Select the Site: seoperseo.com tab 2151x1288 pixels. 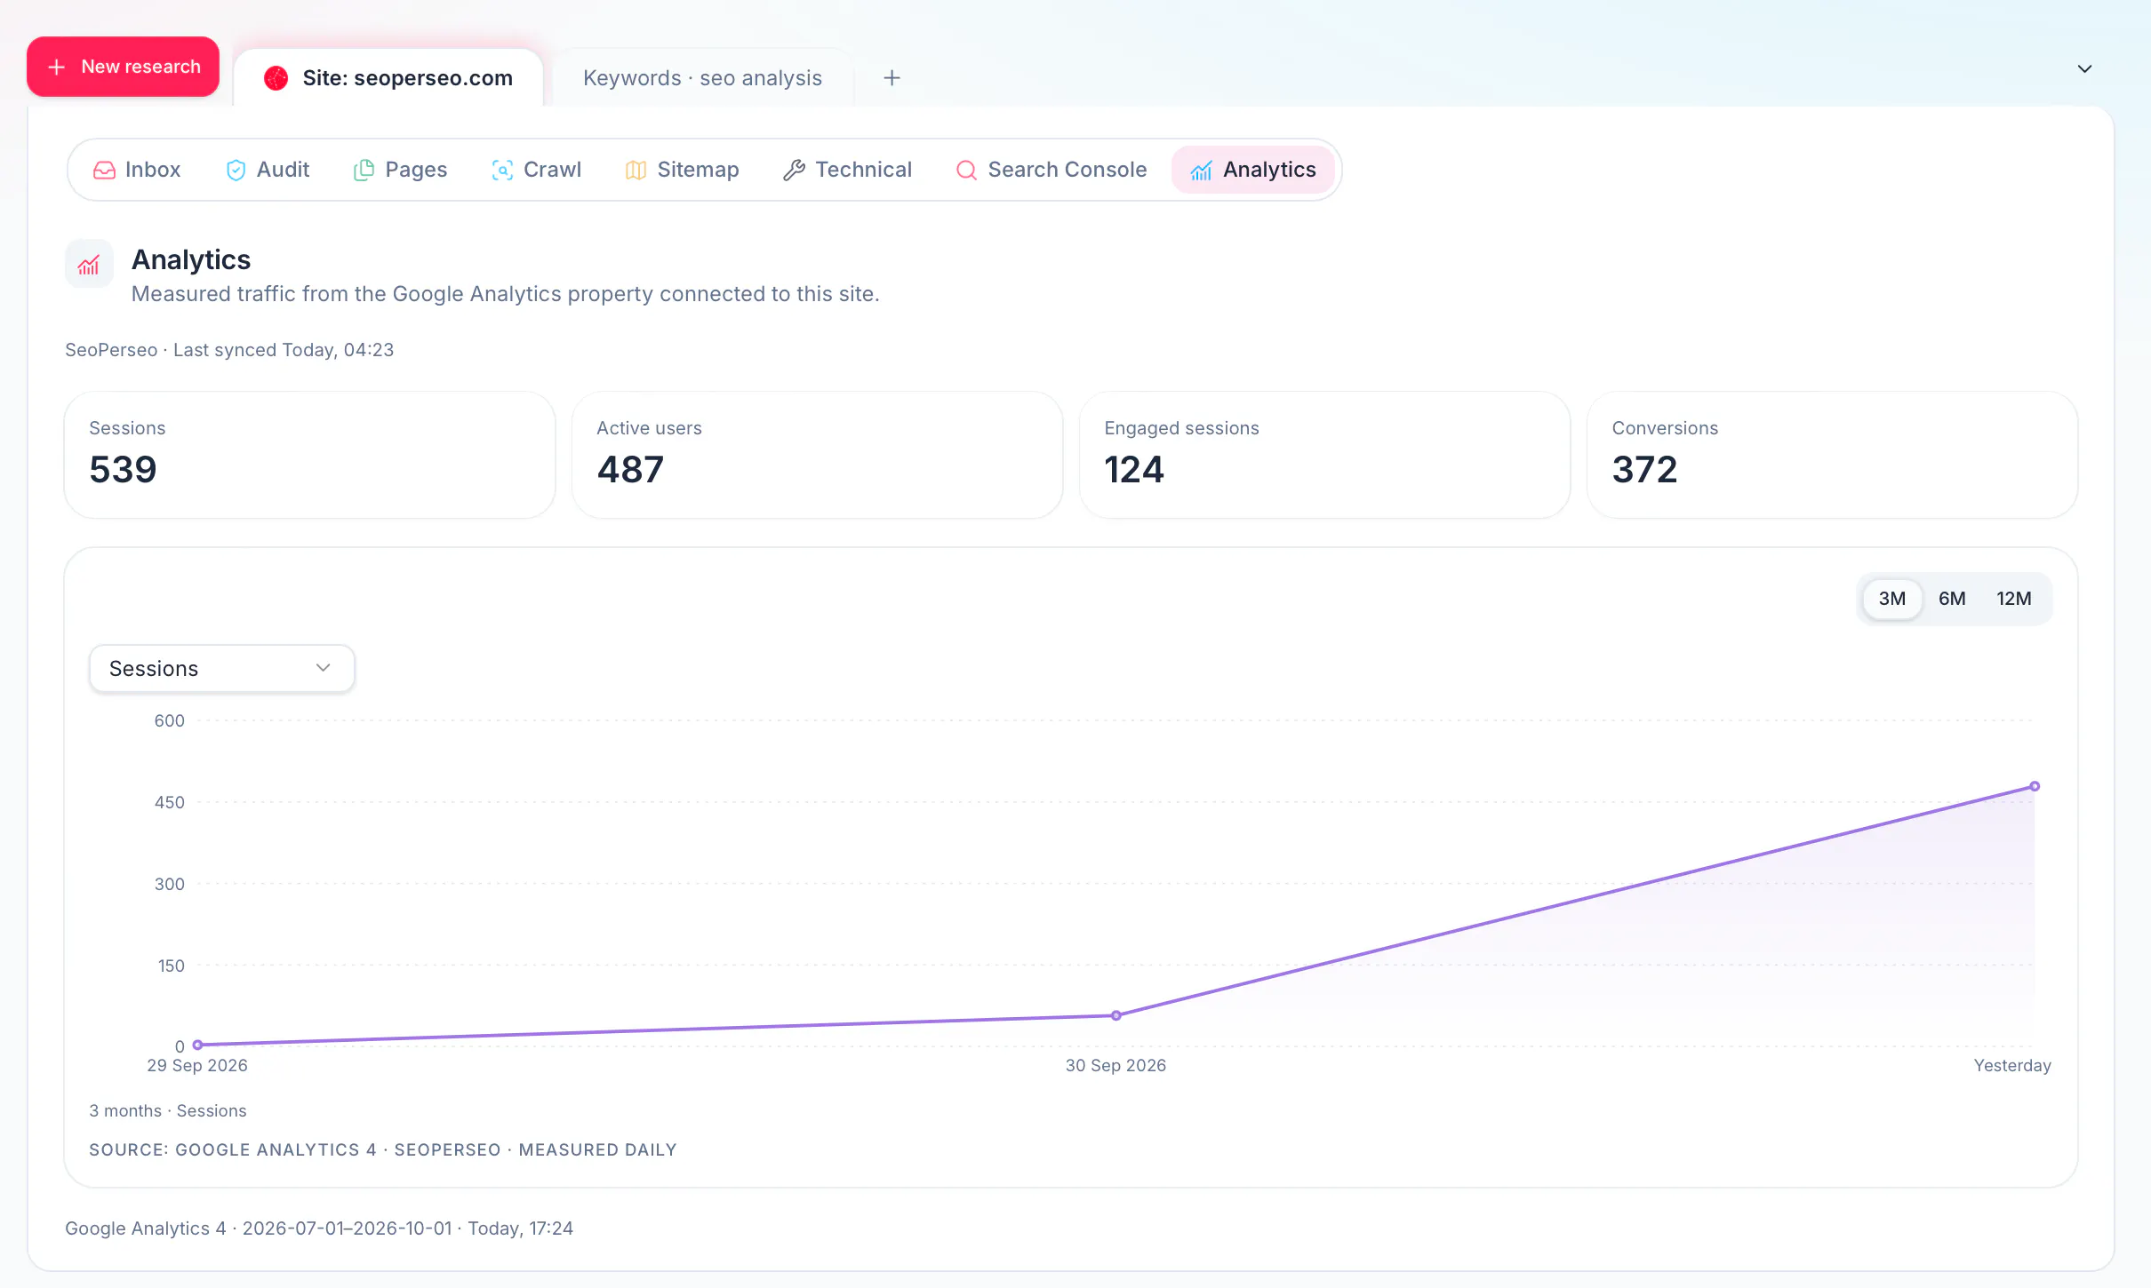pyautogui.click(x=389, y=78)
